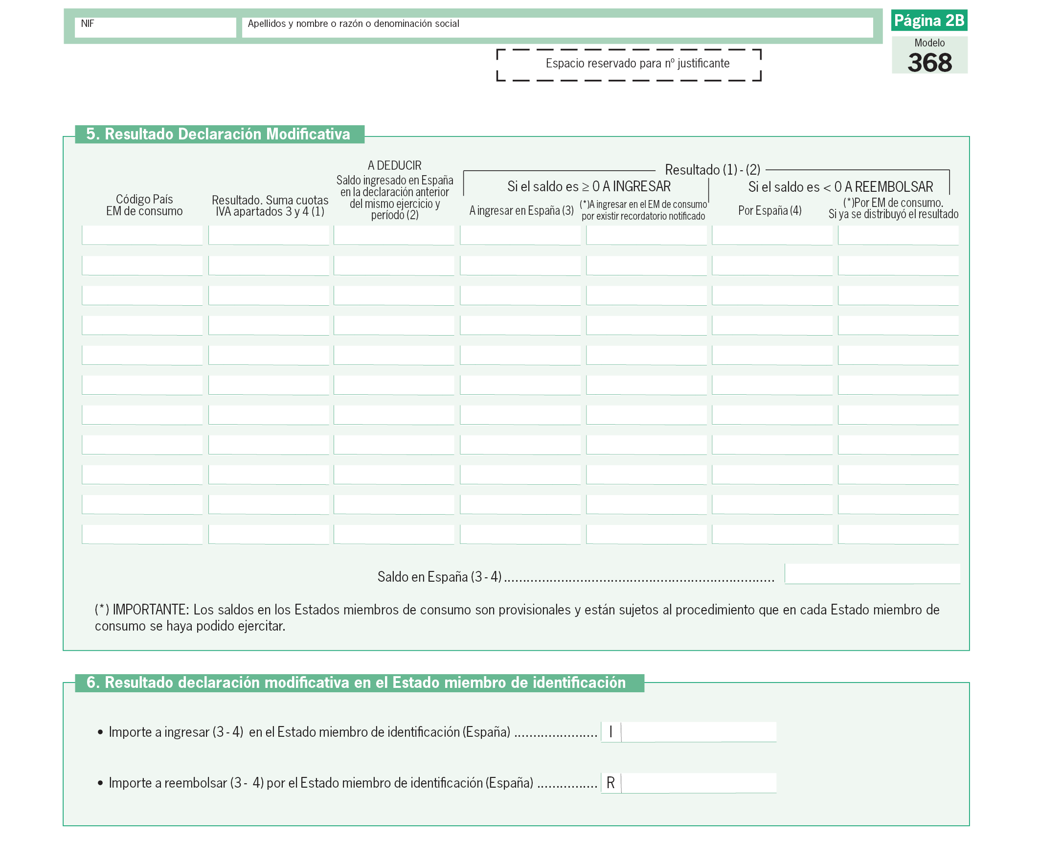Click the Importe a ingresar amount field marked I

click(699, 732)
